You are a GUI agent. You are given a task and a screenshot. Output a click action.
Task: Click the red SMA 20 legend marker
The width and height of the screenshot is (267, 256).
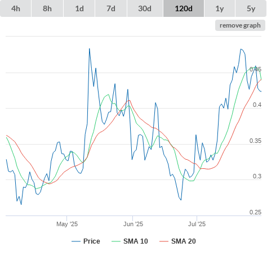pos(164,241)
